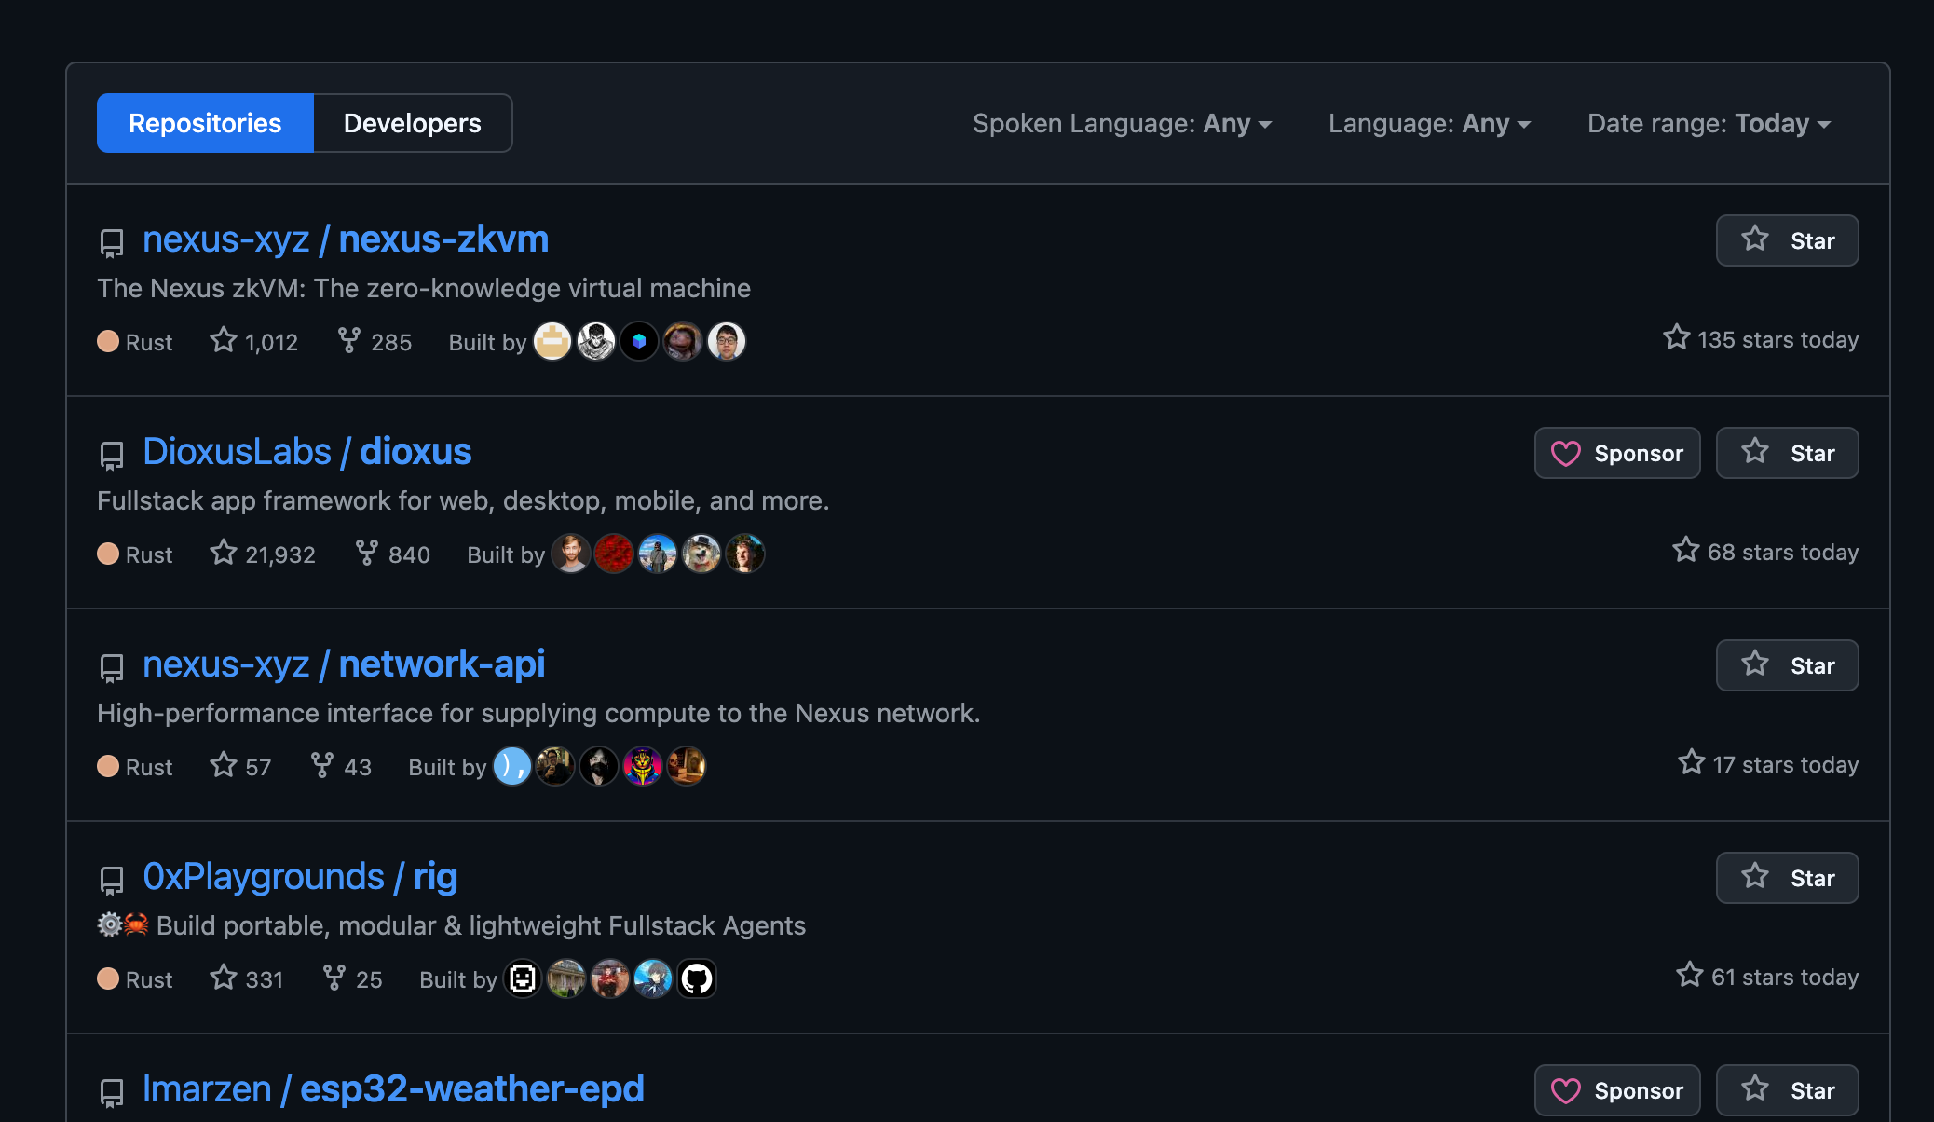Click the repo icon beside network-api title
The image size is (1934, 1122).
(x=112, y=668)
